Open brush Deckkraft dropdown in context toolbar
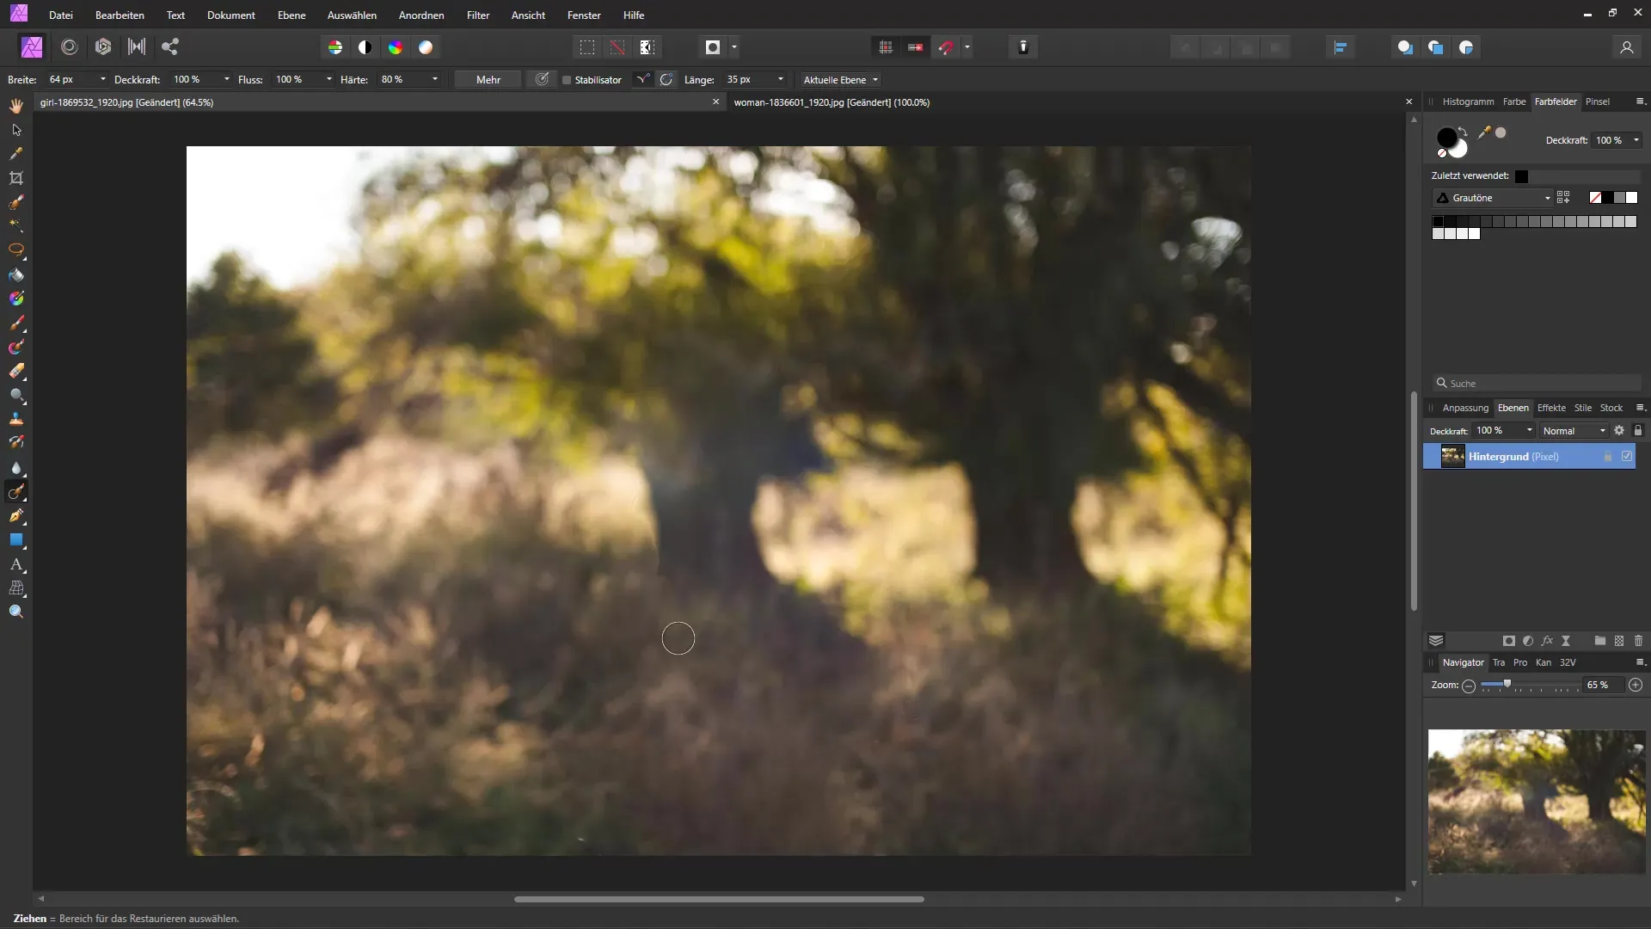Viewport: 1651px width, 929px height. 227,80
